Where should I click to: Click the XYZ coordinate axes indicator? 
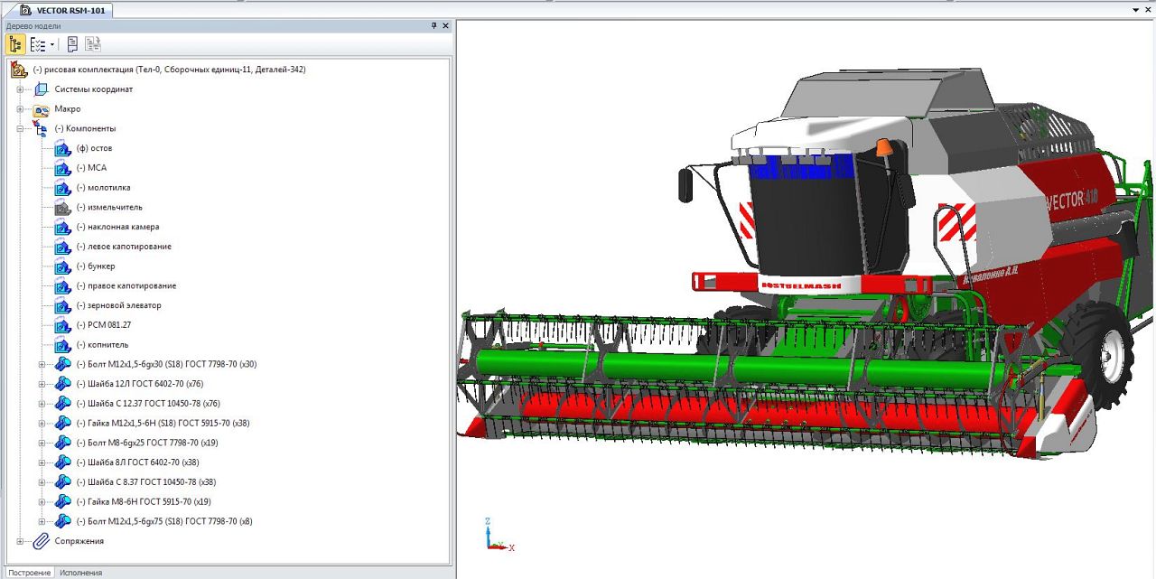coord(499,536)
